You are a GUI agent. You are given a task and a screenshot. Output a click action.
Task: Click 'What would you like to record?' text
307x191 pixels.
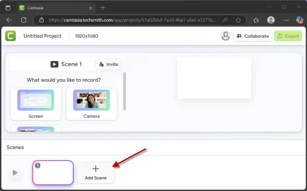pos(64,80)
